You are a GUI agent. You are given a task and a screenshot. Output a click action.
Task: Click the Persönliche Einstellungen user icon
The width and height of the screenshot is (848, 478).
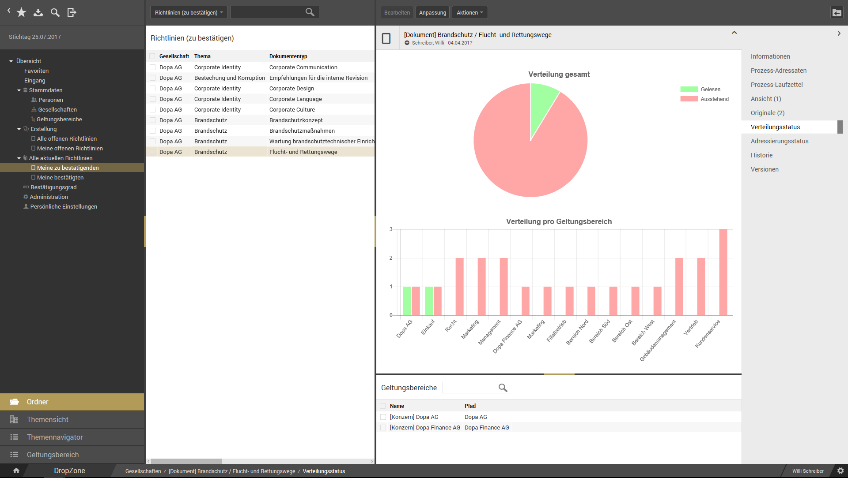click(26, 206)
